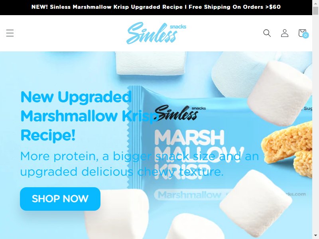The image size is (319, 239).
Task: Open the search magnifier icon
Action: 267,33
